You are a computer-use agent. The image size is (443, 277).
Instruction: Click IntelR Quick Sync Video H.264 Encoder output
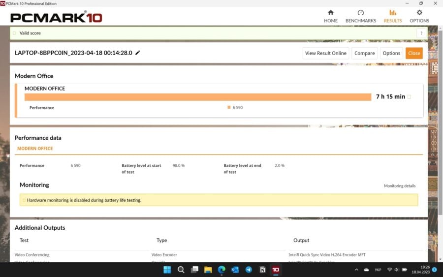point(327,255)
